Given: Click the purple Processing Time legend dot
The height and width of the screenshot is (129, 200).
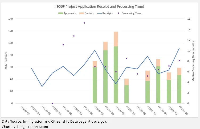Looking at the screenshot, I should 119,13.
